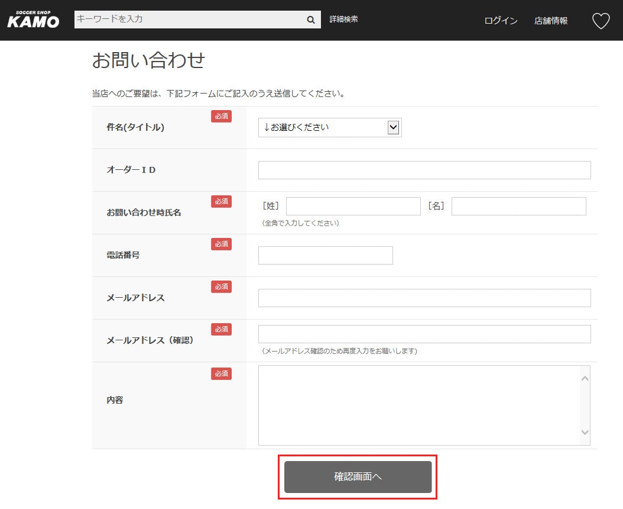623x509 pixels.
Task: Click the 電話番号 input field
Action: pos(325,255)
